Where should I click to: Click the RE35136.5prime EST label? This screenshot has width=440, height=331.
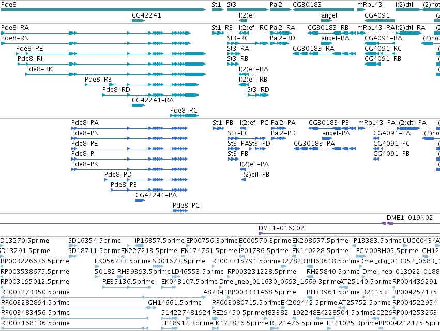[129, 282]
